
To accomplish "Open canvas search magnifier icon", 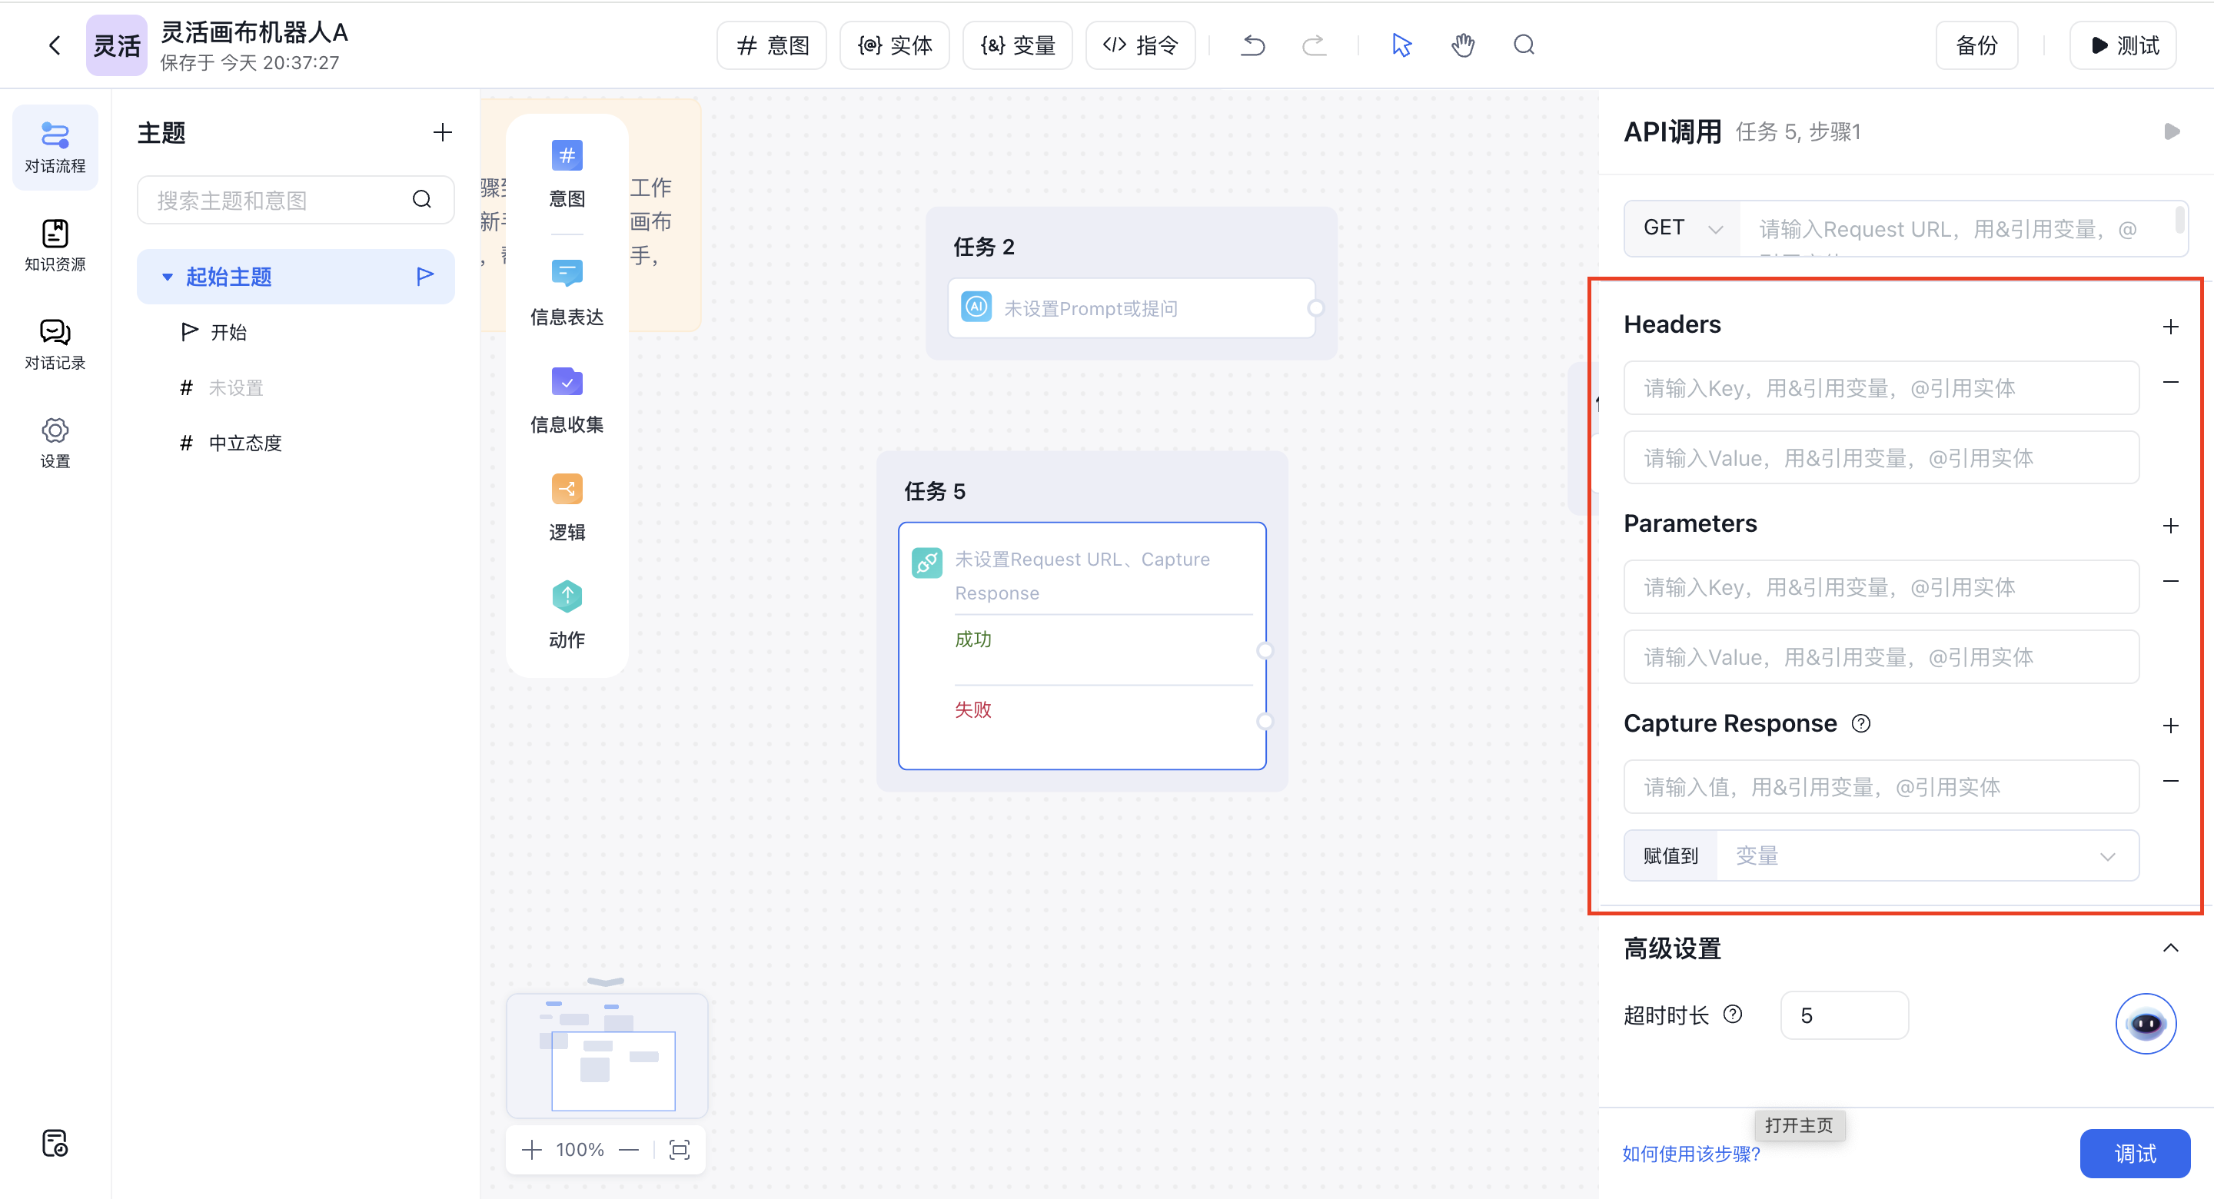I will [1523, 45].
